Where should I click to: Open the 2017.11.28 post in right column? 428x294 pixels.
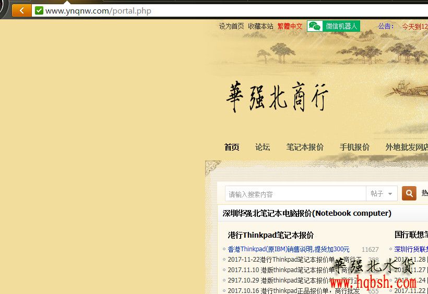point(411,260)
